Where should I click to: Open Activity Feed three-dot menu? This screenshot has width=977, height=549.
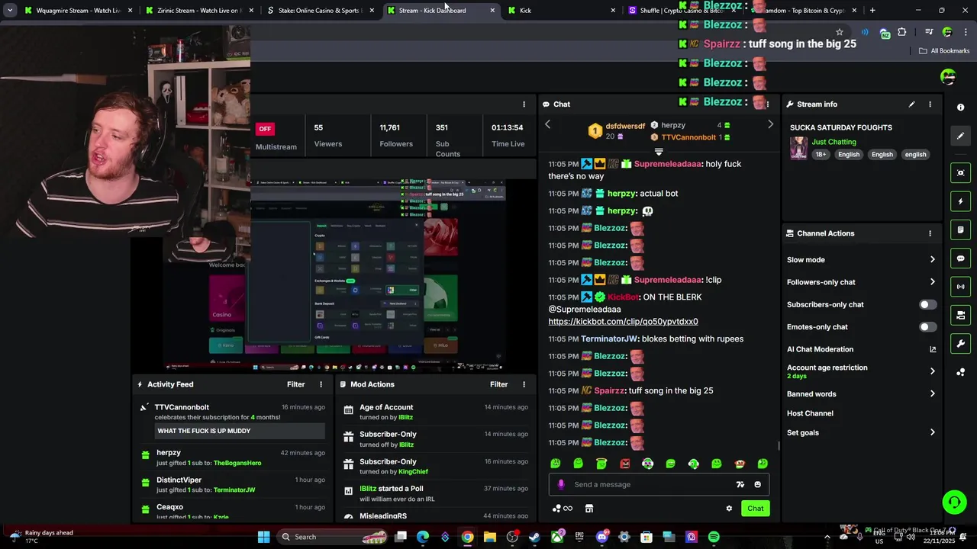(321, 384)
